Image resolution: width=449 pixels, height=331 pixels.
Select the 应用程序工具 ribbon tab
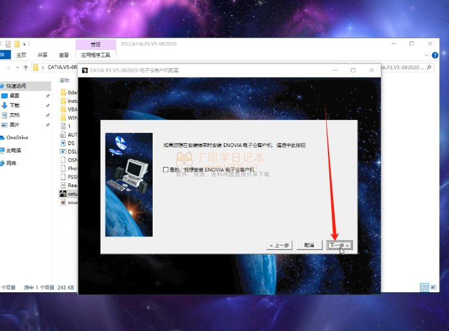96,55
